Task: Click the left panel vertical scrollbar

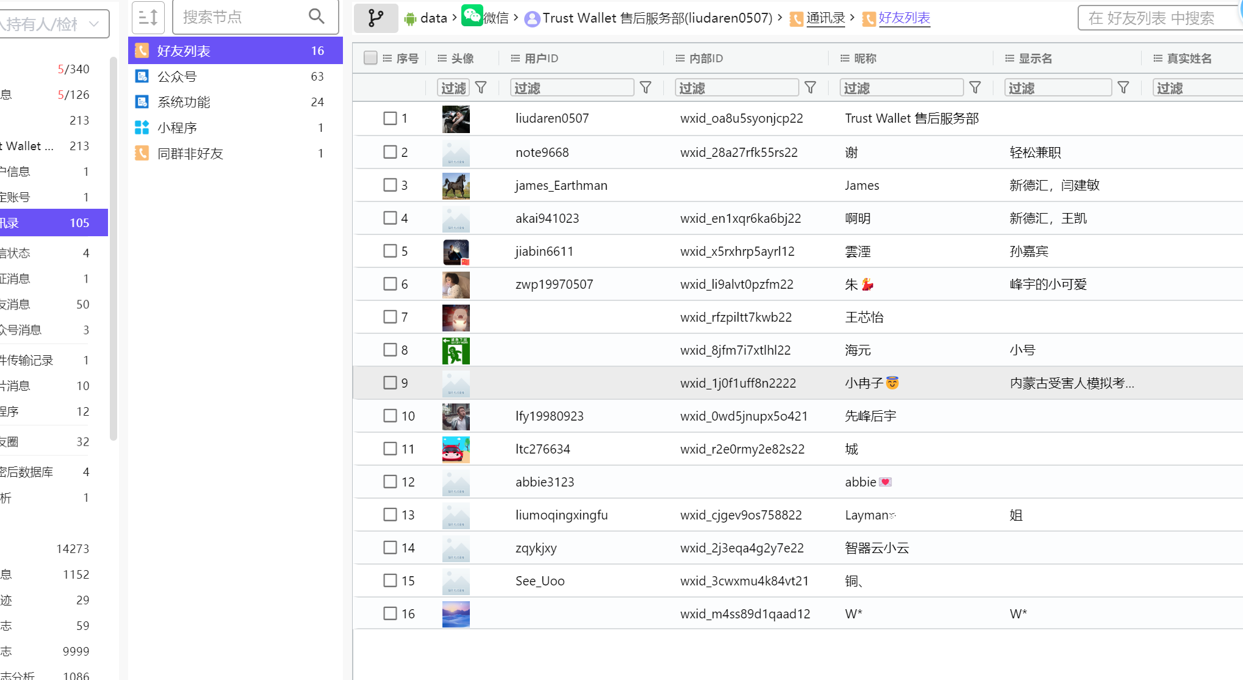Action: [x=113, y=244]
